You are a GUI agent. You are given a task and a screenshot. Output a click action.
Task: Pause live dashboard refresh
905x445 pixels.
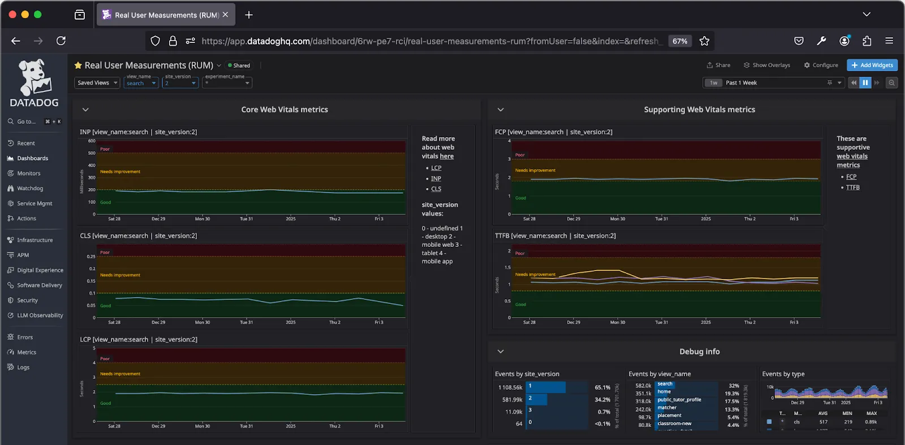click(865, 83)
